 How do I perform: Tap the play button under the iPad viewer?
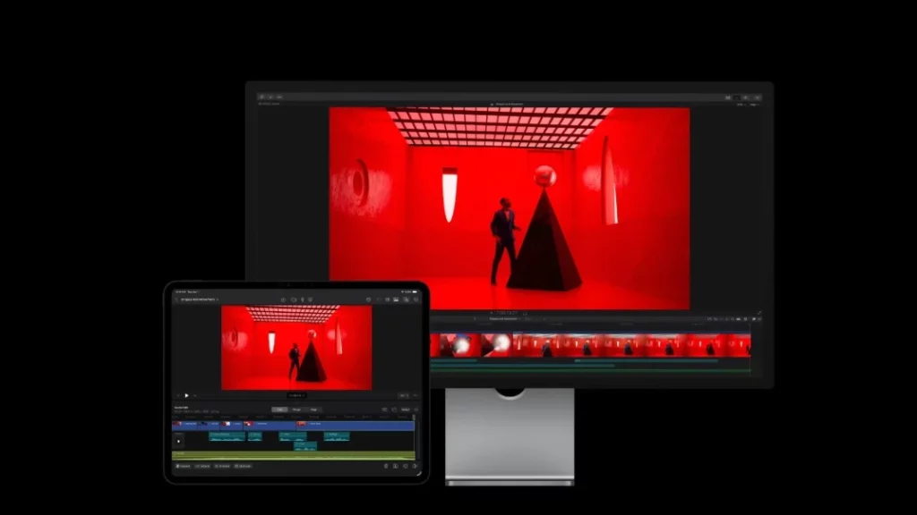pyautogui.click(x=186, y=395)
